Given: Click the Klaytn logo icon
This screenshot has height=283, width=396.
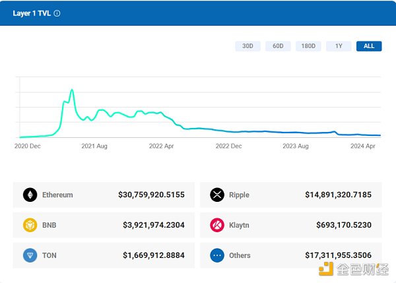Looking at the screenshot, I should pyautogui.click(x=218, y=225).
